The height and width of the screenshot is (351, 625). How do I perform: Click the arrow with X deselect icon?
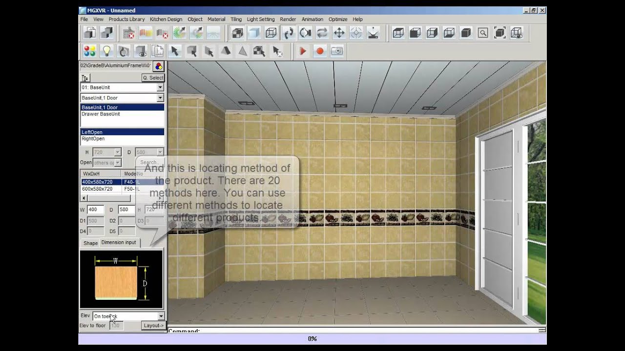pyautogui.click(x=277, y=51)
